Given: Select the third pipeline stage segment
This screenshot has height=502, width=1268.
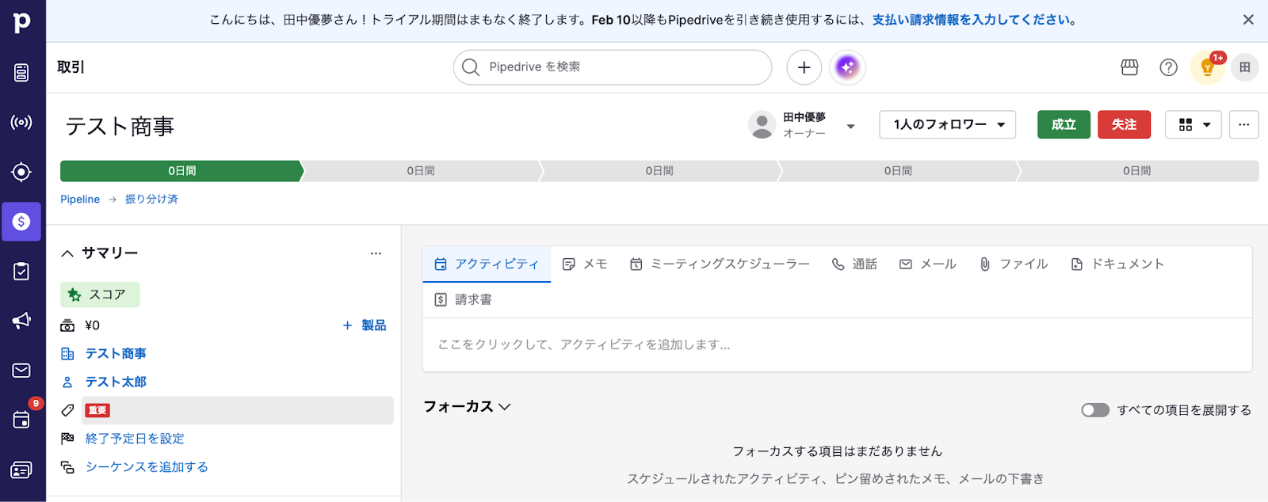Looking at the screenshot, I should coord(659,171).
